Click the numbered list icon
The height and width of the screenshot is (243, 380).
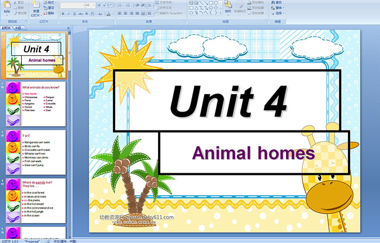pos(128,5)
